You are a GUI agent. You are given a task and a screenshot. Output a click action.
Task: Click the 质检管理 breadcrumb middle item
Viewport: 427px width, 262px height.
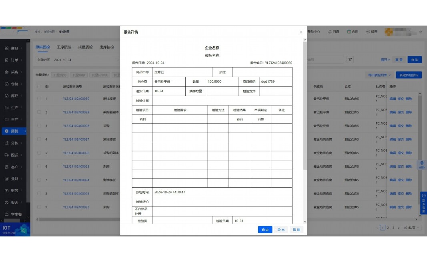click(49, 32)
